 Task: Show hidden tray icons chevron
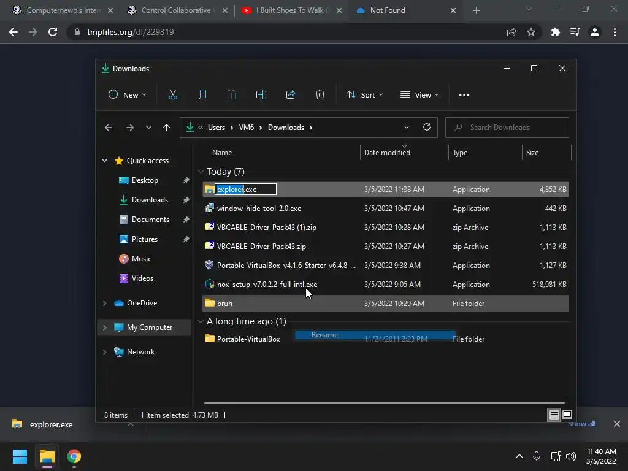[519, 456]
